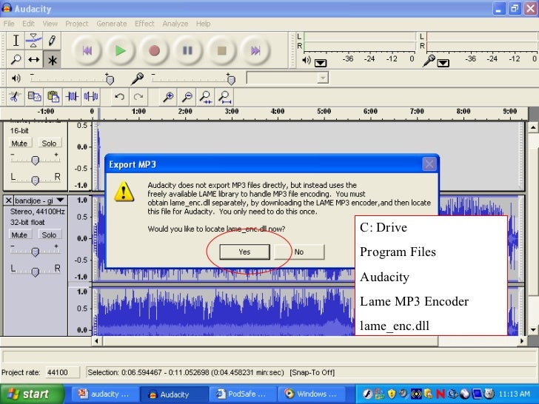Click Trim outside selection icon
The width and height of the screenshot is (539, 404).
(73, 96)
